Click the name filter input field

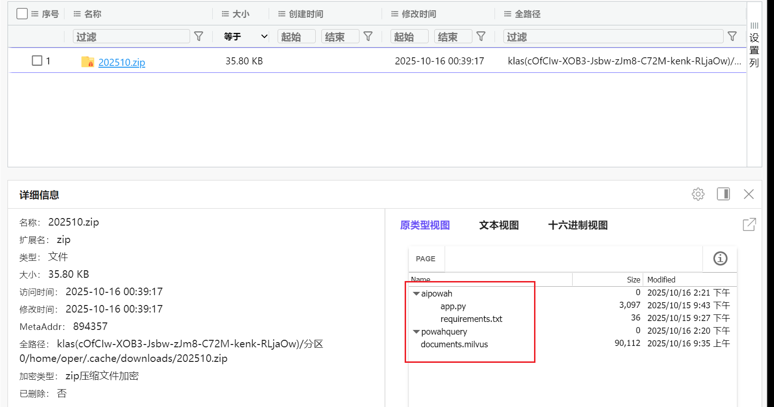(x=131, y=37)
